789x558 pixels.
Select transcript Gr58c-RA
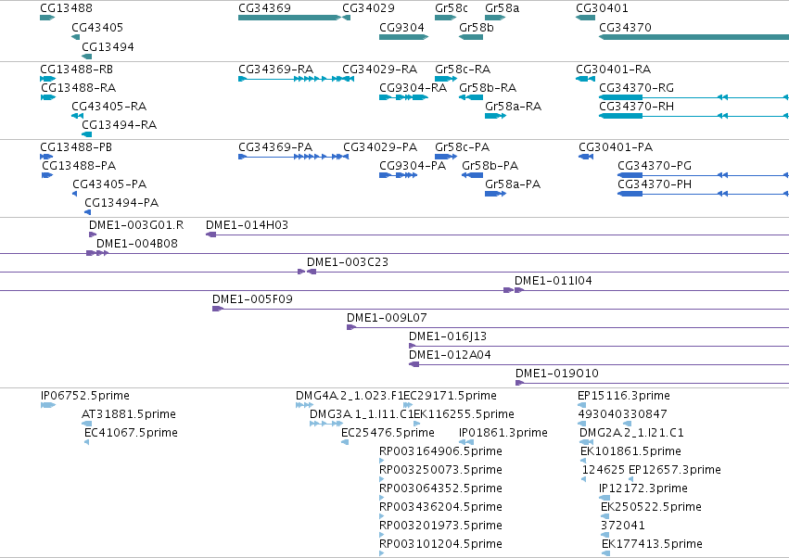463,69
